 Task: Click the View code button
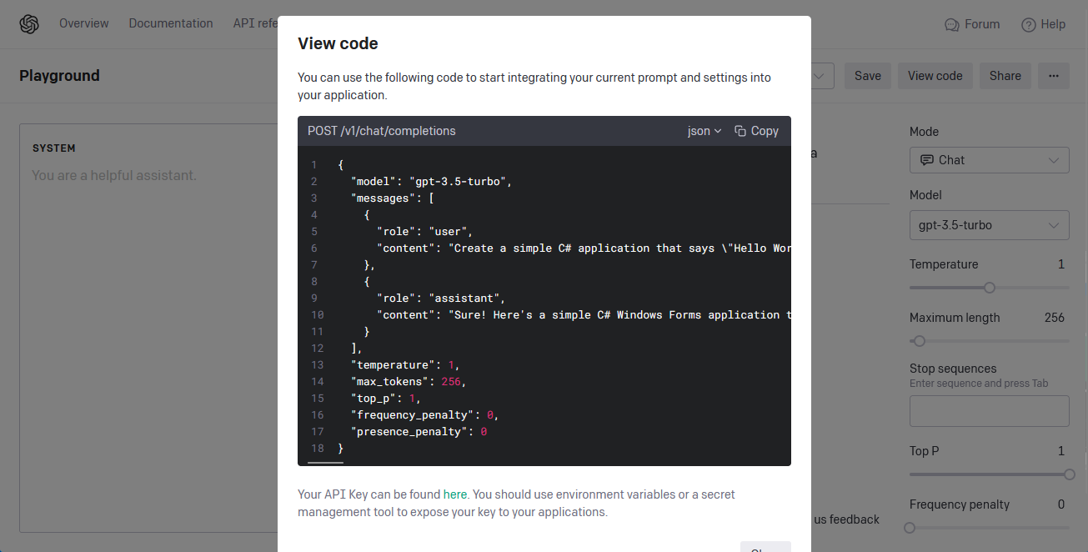935,76
